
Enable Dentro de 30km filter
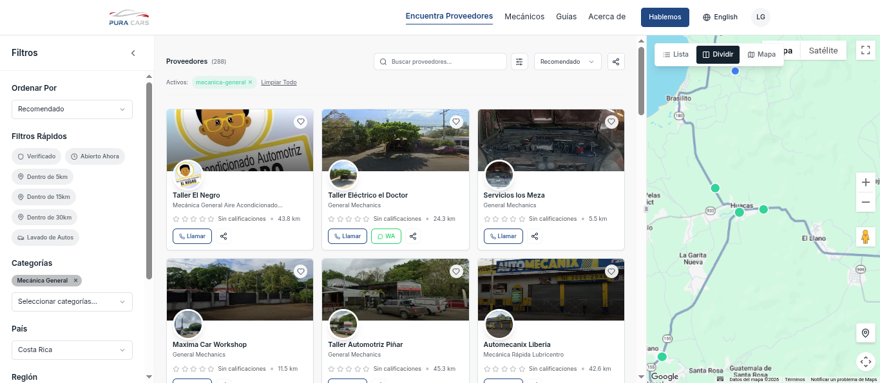(44, 217)
